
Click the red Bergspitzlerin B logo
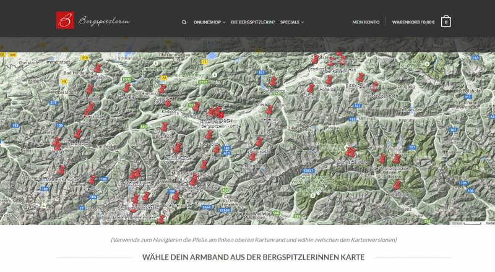tap(65, 20)
